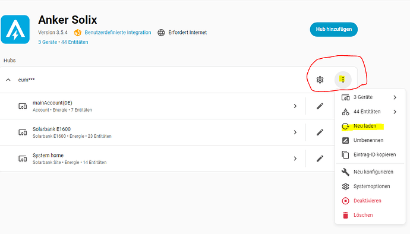Click the Solarbank E1600 device name
Image resolution: width=410 pixels, height=234 pixels.
coord(52,129)
